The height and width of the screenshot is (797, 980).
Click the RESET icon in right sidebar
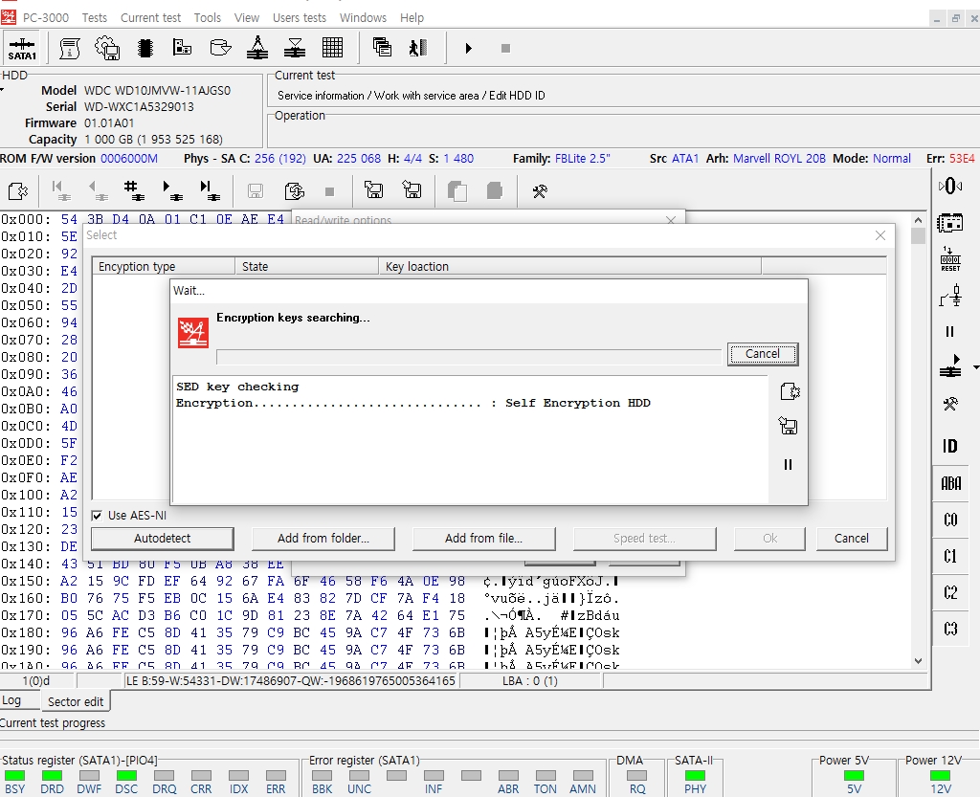949,259
